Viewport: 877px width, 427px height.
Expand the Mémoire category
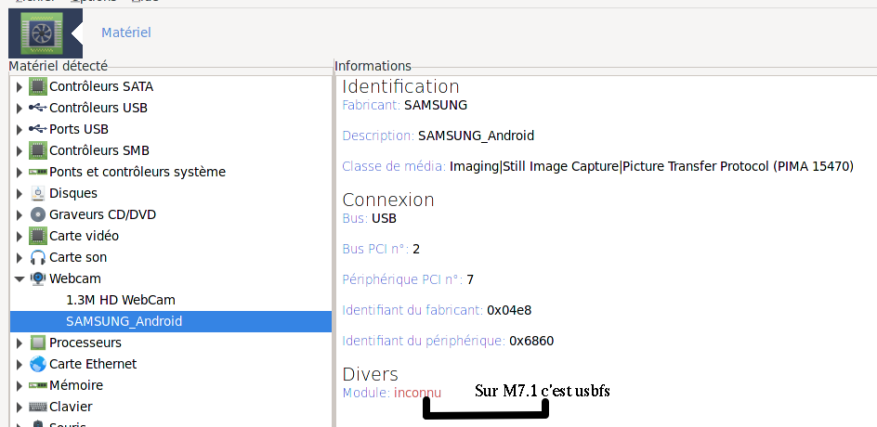pyautogui.click(x=19, y=385)
